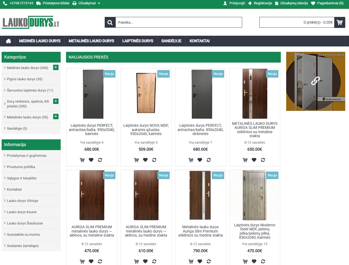Click the search magnifier icon button
This screenshot has height=265, width=349.
[110, 23]
